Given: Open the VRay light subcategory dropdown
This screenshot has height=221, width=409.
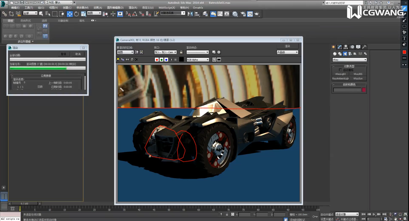Looking at the screenshot, I should coord(349,60).
